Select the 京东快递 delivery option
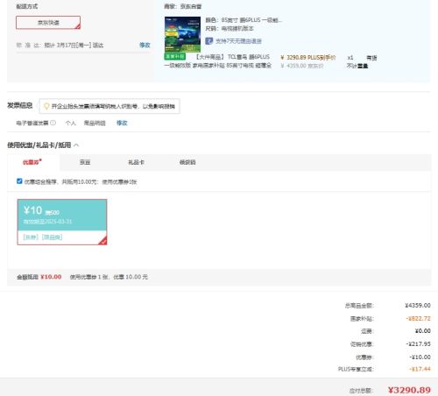438x396 pixels. tap(48, 23)
